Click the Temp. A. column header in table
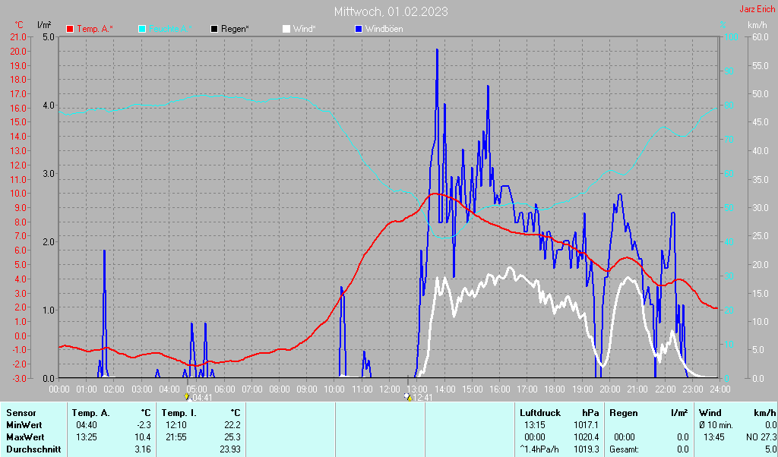This screenshot has width=778, height=457. [90, 413]
